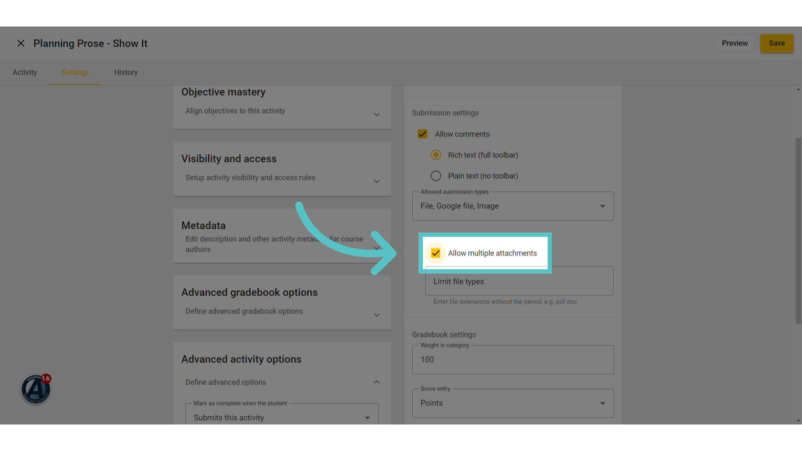Screen dimensions: 802x451
Task: Select Plain text (no toolbar) radio button
Action: [x=436, y=176]
